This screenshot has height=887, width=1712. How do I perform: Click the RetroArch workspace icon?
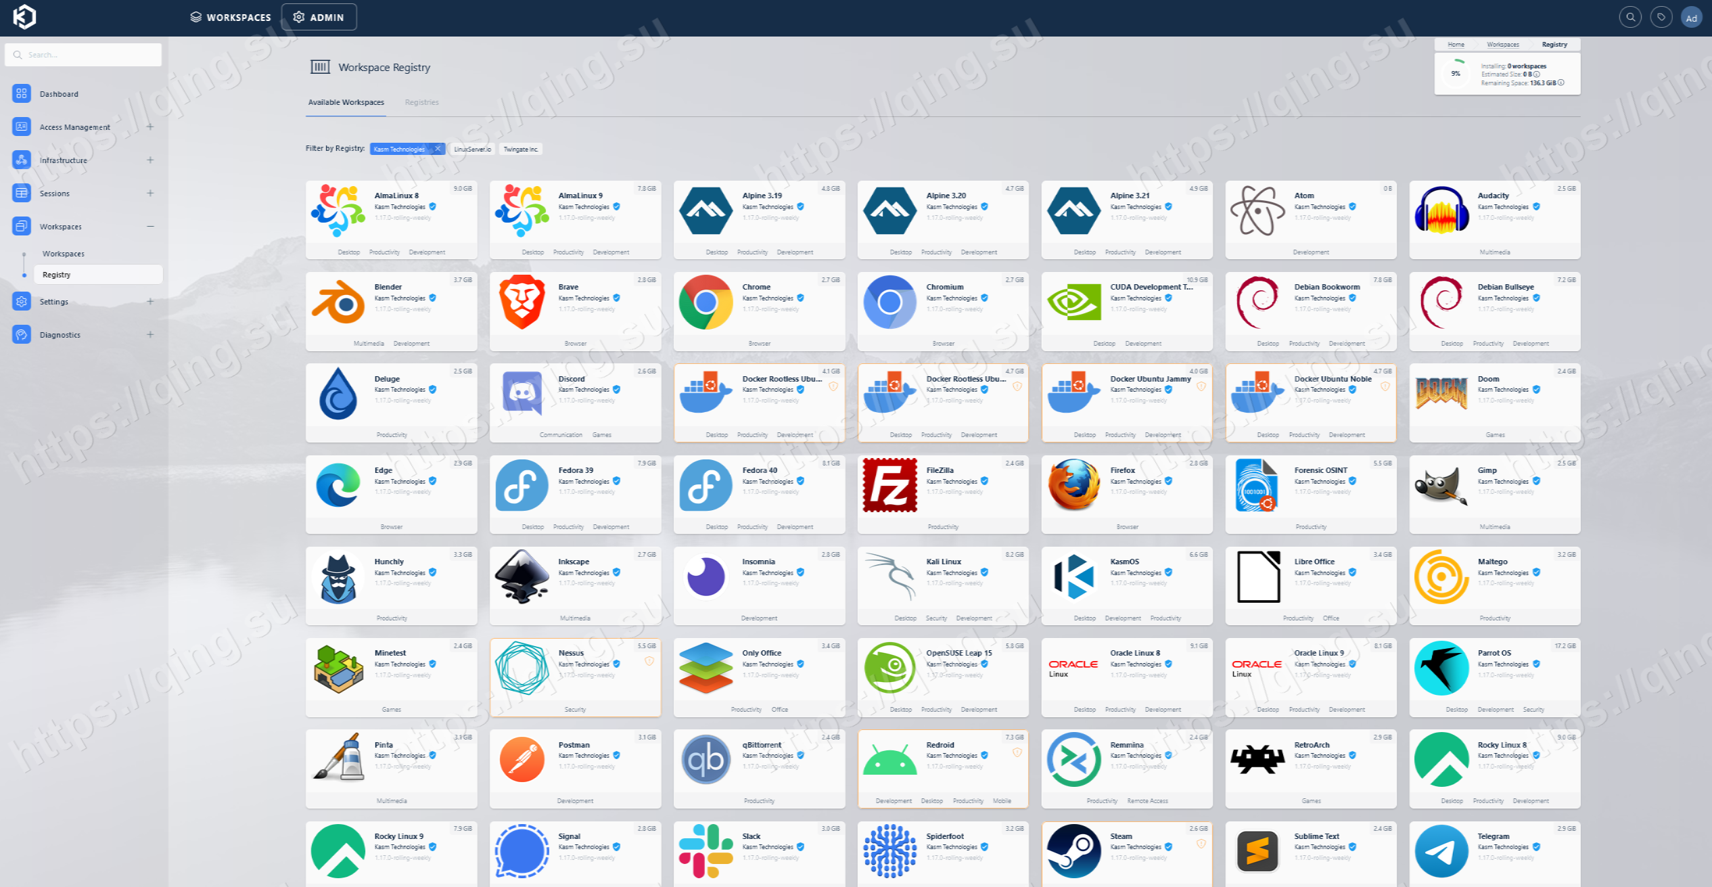(1257, 760)
